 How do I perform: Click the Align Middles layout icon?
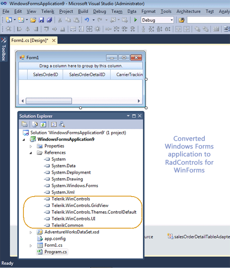click(54, 29)
